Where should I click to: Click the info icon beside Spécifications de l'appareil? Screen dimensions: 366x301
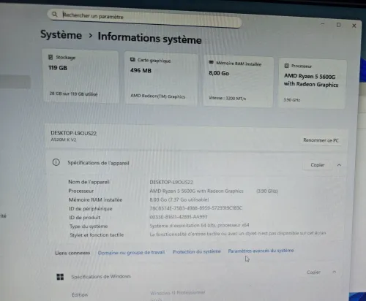pos(56,162)
